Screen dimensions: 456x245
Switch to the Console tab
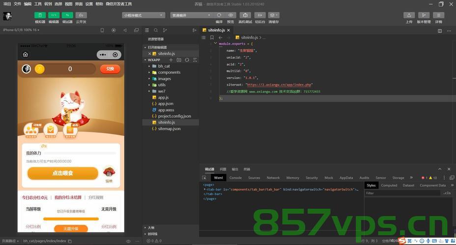(x=235, y=178)
